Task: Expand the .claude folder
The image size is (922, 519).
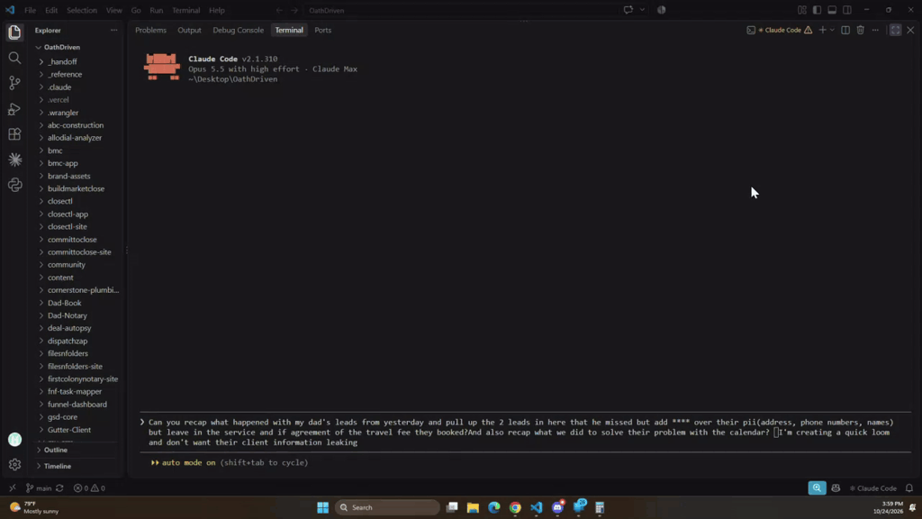Action: (x=59, y=87)
